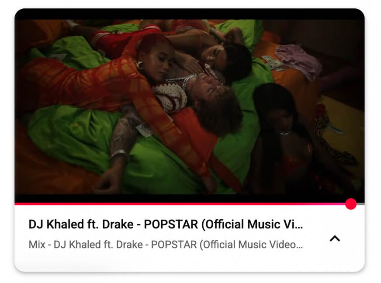This screenshot has height=283, width=381.
Task: Open the gray Mix - DJ Khaled subtitle
Action: pos(166,245)
